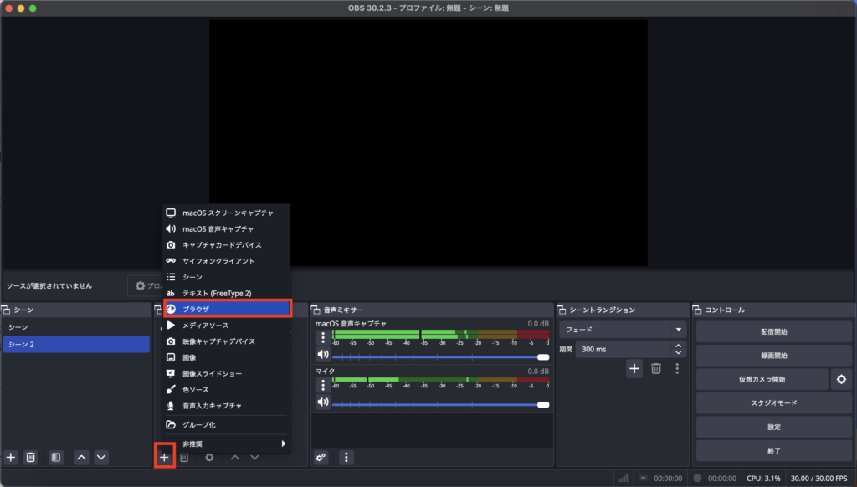
Task: Select ブラウザ source in menu
Action: point(228,309)
